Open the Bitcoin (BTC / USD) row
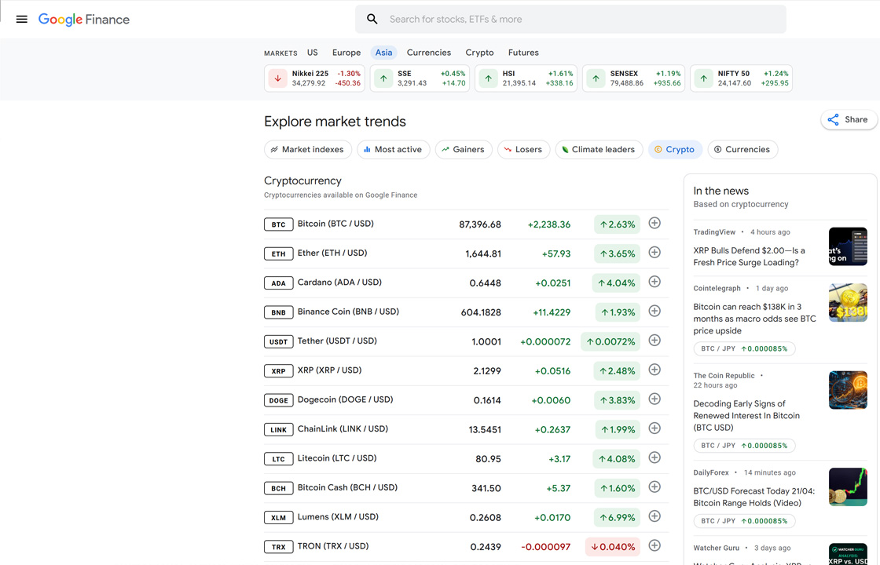Viewport: 880px width, 565px height. 466,224
